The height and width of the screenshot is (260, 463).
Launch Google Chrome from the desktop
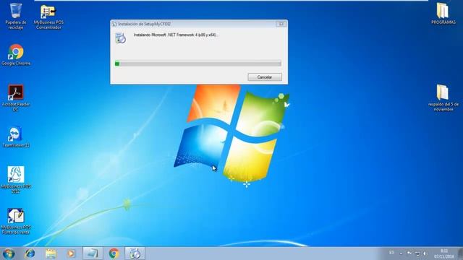click(x=16, y=55)
